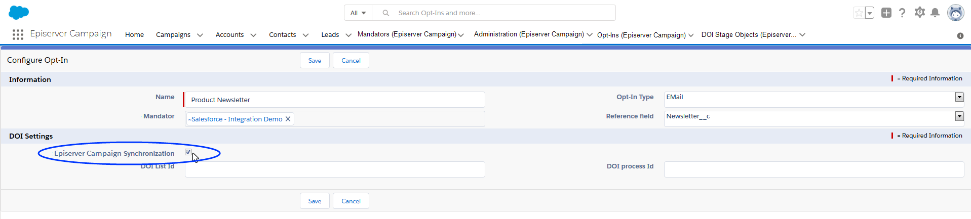Click the Salesforce cloud logo
Image resolution: width=971 pixels, height=219 pixels.
coord(19,13)
